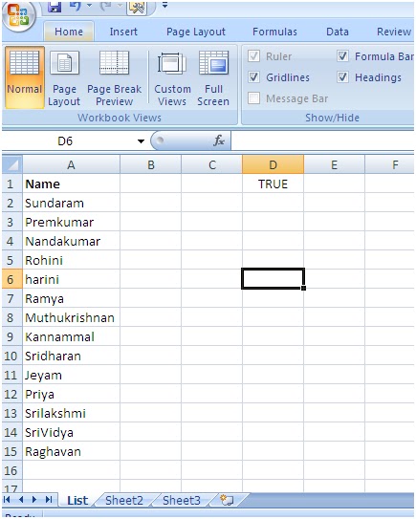Select the cell with Ramya

click(71, 298)
